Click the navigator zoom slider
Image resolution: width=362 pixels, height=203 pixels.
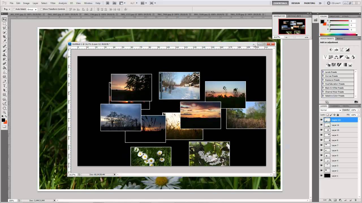294,37
